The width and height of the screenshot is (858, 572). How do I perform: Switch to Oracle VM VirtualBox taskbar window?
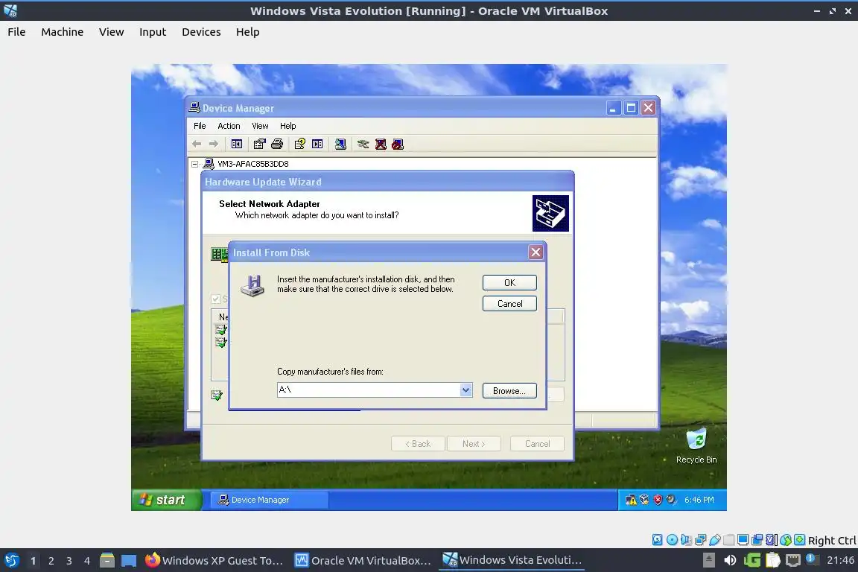point(363,560)
